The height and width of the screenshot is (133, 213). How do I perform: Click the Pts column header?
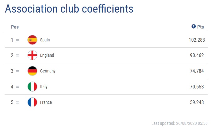200,27
